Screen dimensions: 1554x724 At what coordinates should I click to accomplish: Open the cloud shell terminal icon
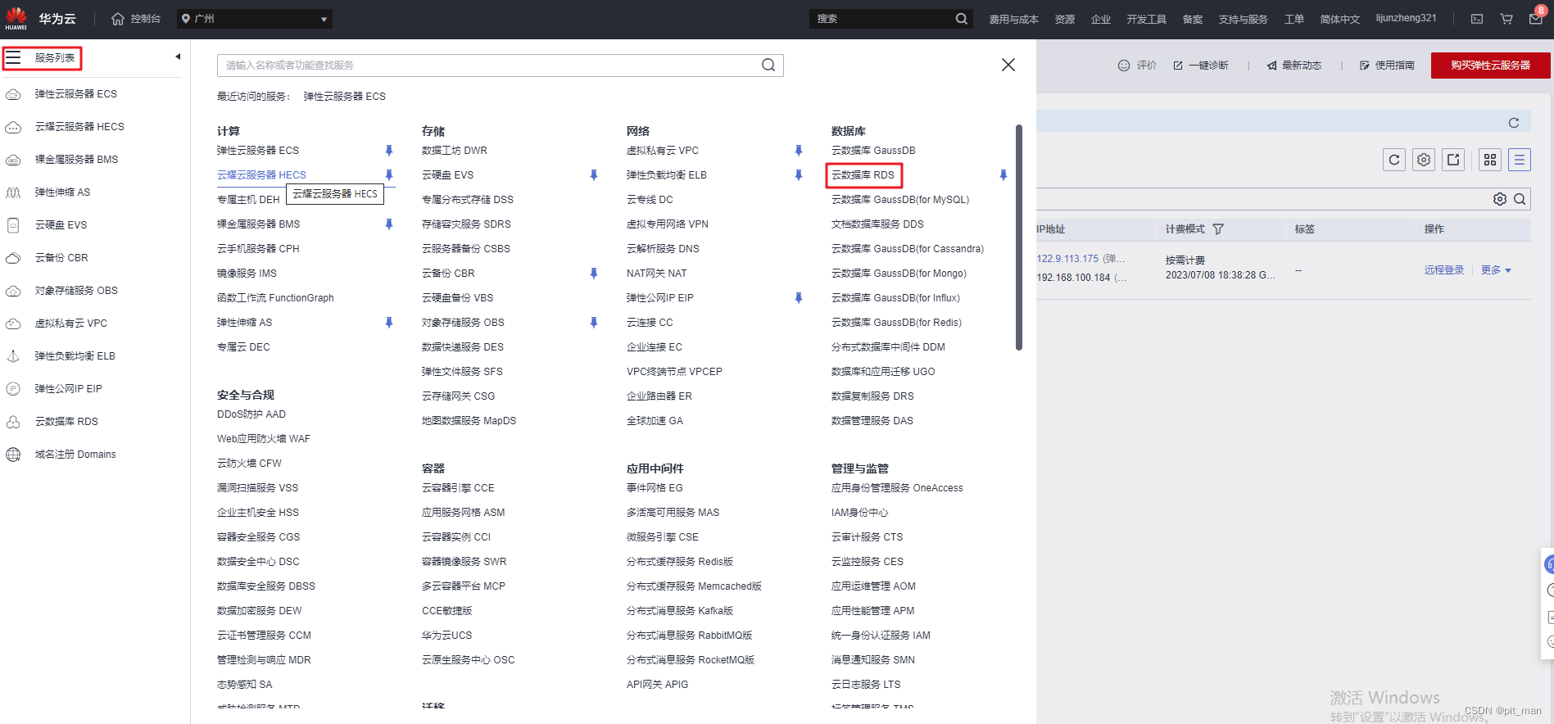point(1477,19)
